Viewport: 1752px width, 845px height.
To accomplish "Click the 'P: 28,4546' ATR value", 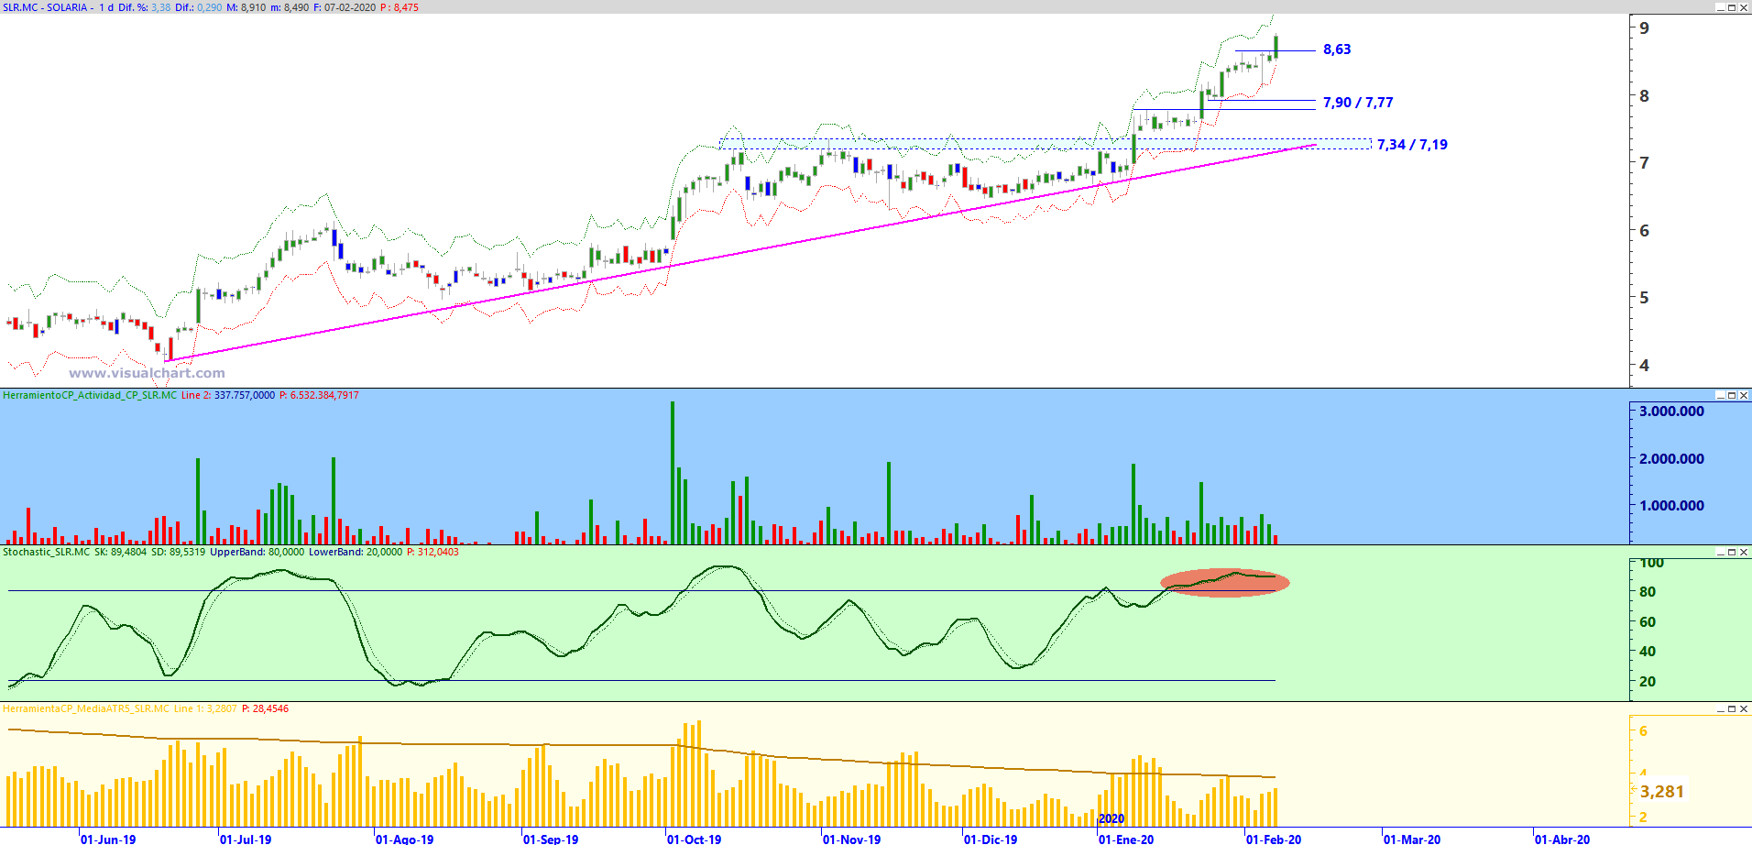I will coord(266,709).
